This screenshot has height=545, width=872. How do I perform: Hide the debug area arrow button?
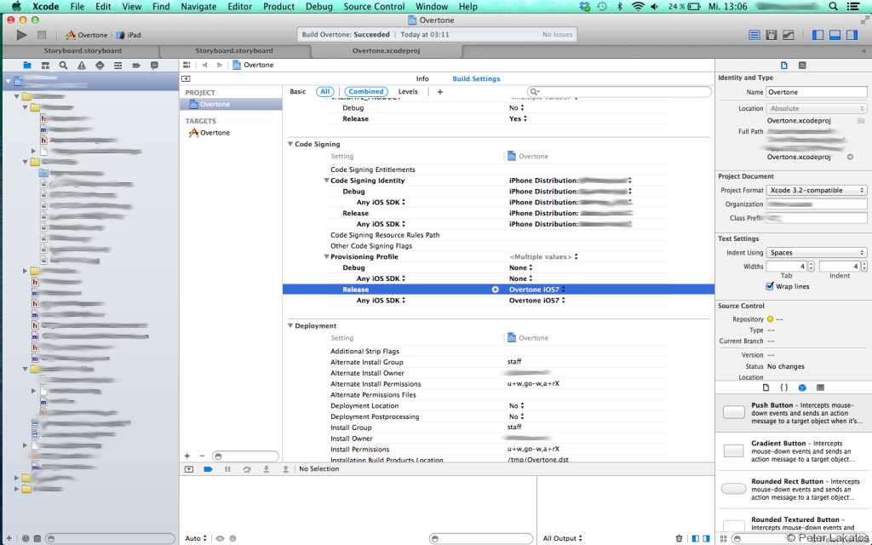189,469
